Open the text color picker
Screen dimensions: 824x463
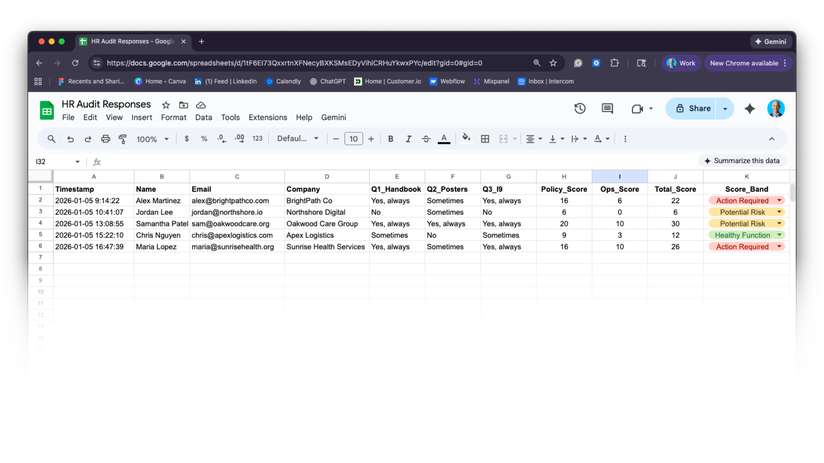pyautogui.click(x=444, y=139)
